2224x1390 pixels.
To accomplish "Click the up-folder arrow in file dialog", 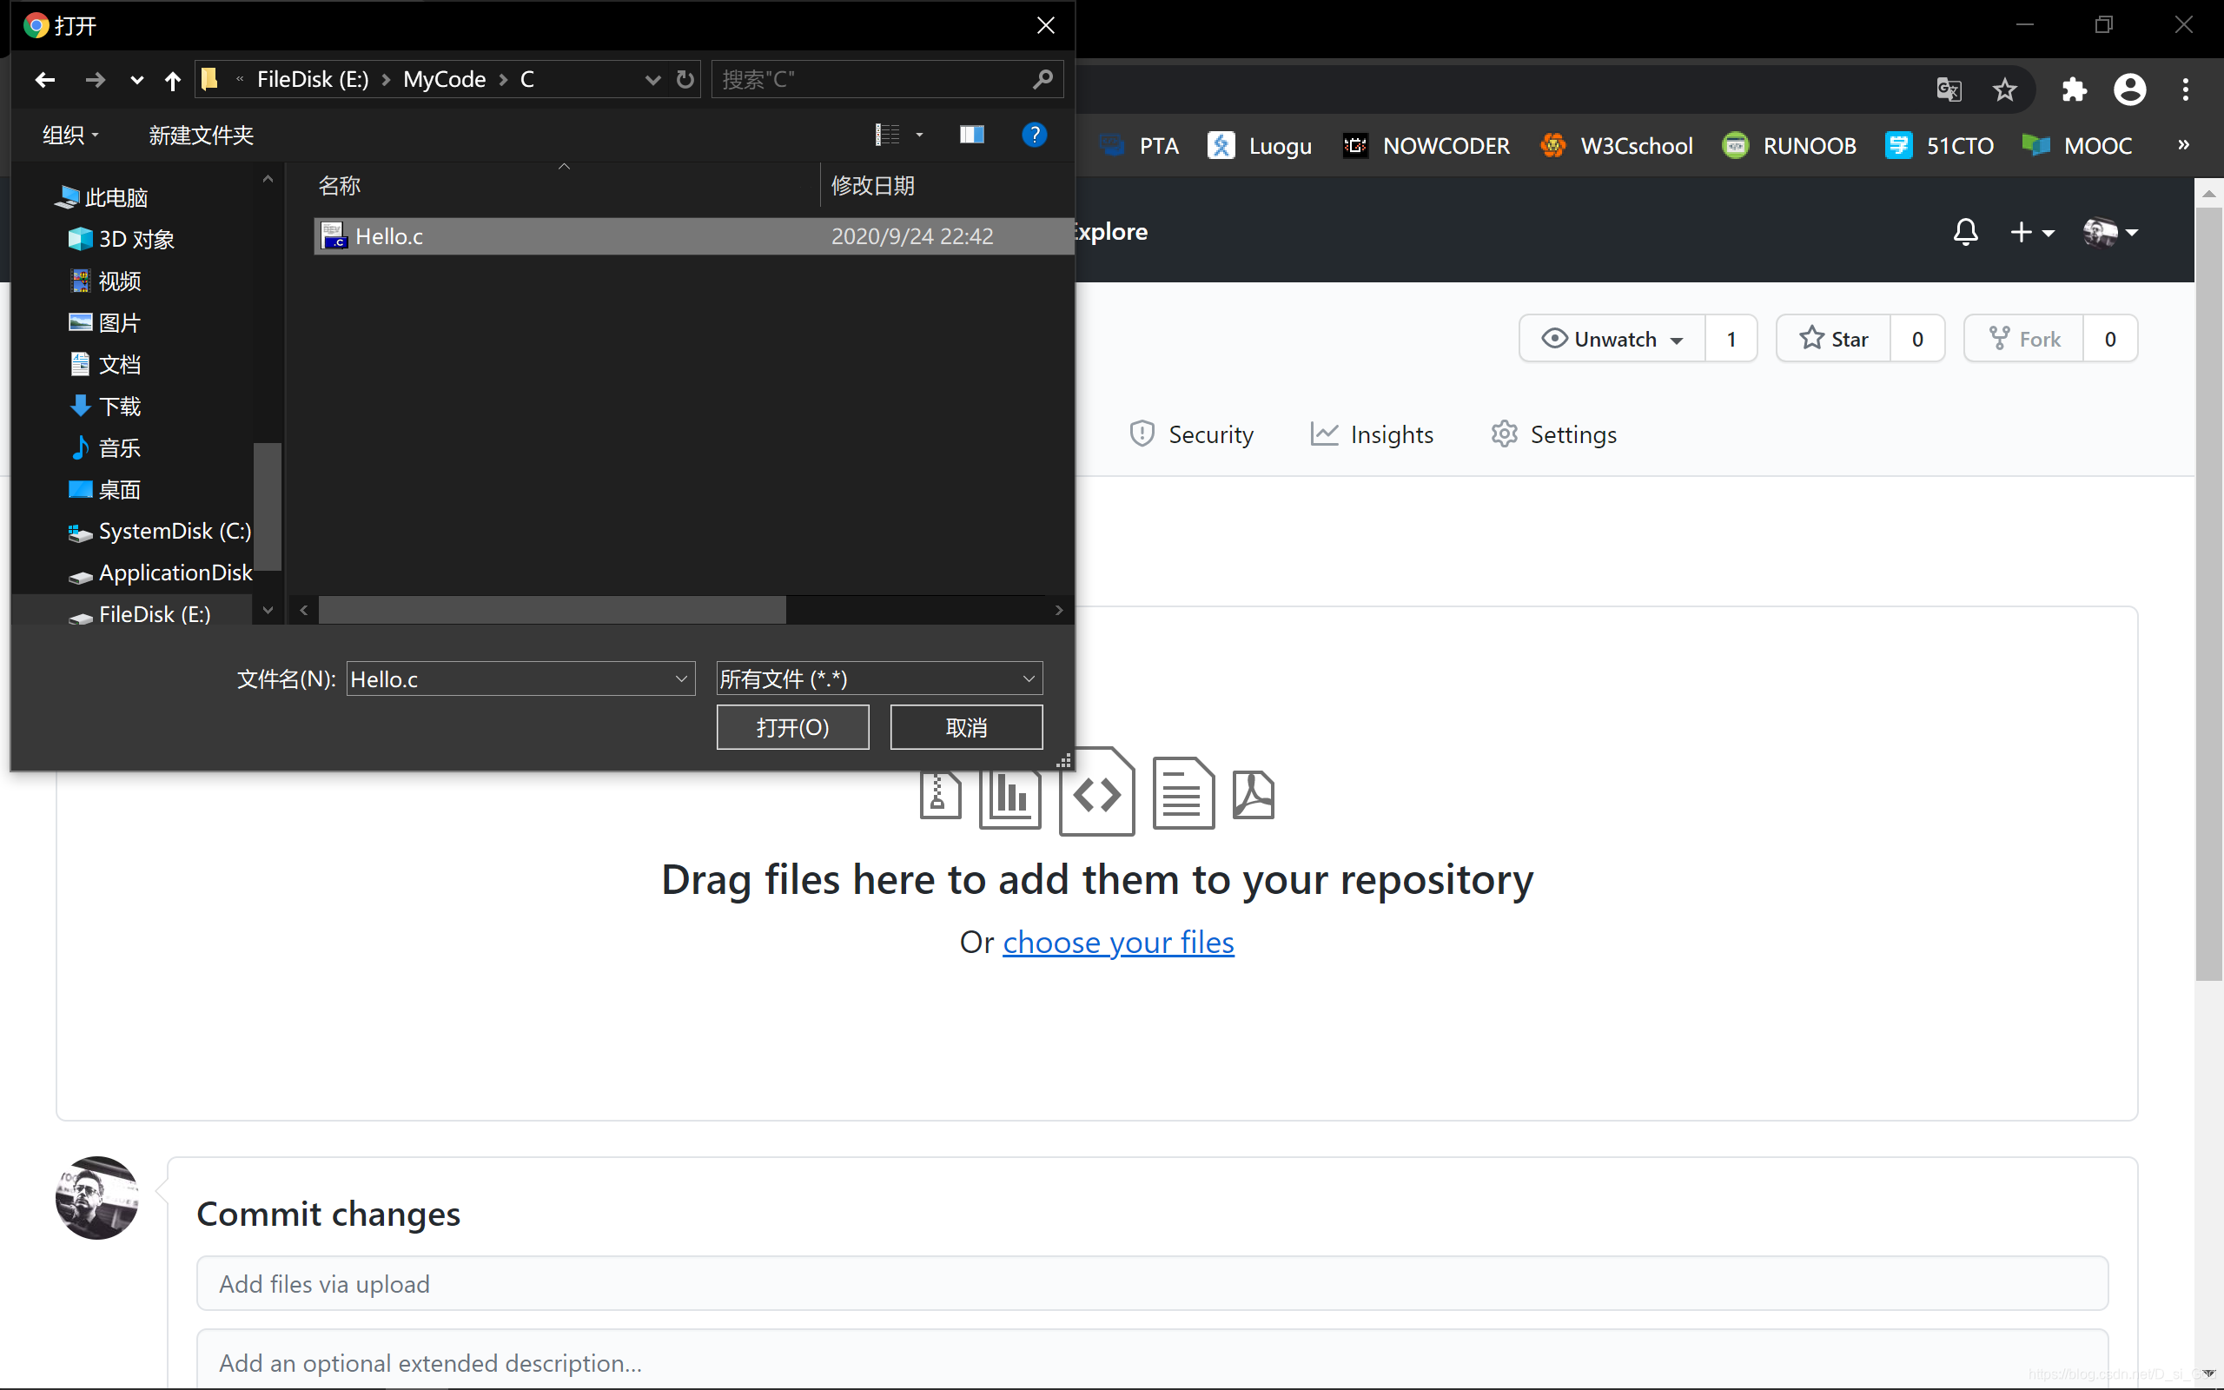I will [x=172, y=81].
